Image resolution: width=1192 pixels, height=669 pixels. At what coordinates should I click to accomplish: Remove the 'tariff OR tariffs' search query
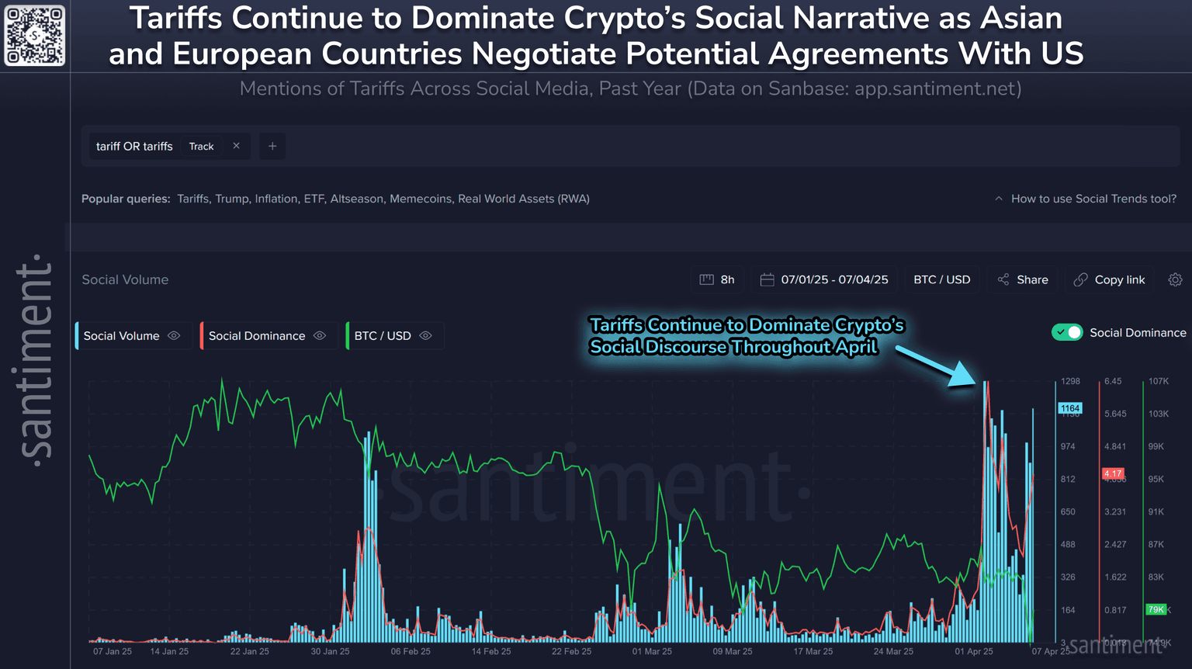point(236,146)
